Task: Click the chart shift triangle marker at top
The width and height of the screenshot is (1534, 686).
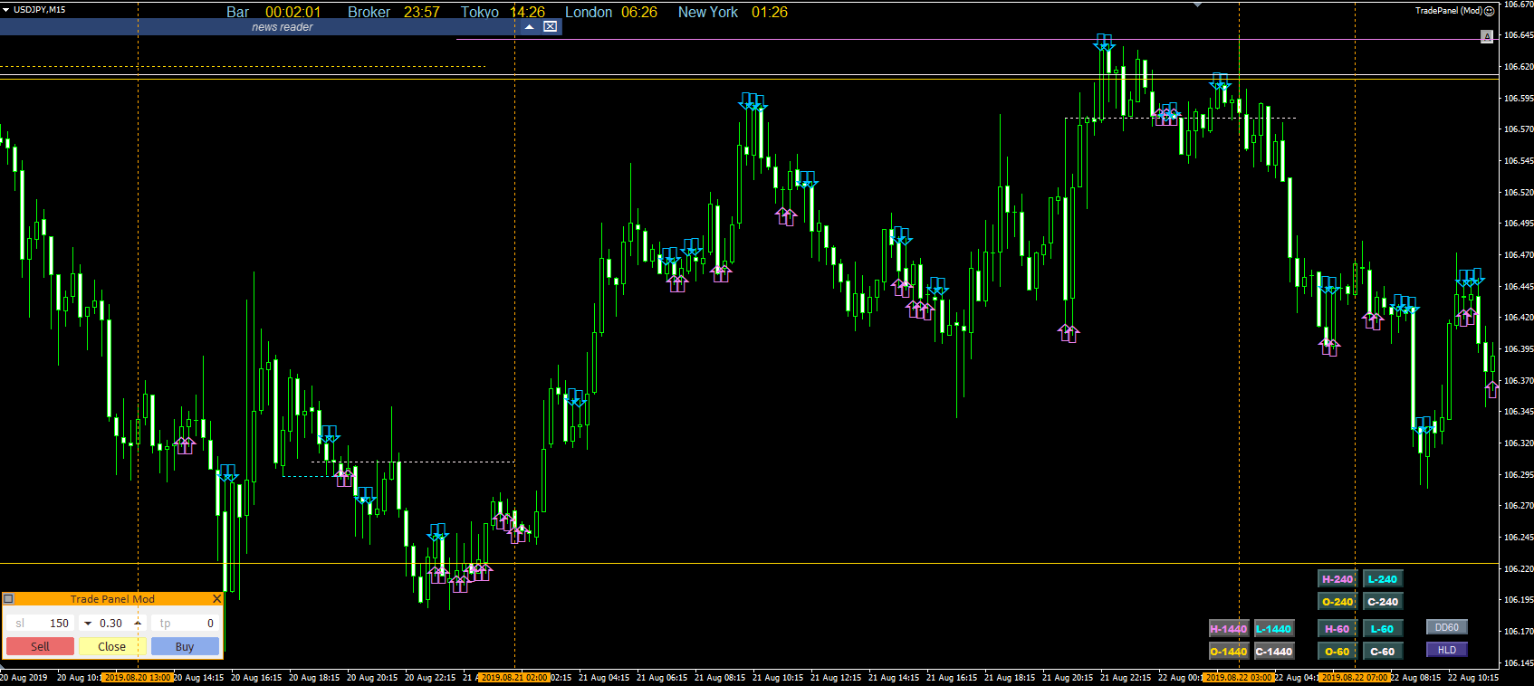Action: (x=1198, y=5)
